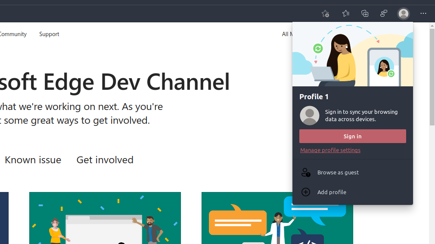This screenshot has height=244, width=435.
Task: Switch to the Get involved tab
Action: [x=105, y=160]
